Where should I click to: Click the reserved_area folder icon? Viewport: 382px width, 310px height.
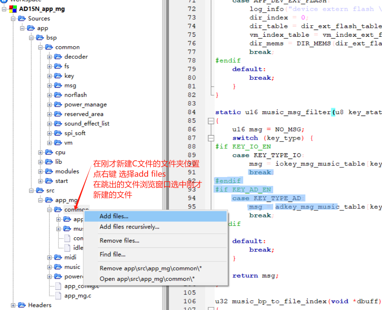tap(58, 114)
